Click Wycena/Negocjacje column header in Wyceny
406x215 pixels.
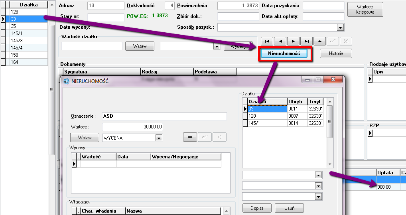186,157
